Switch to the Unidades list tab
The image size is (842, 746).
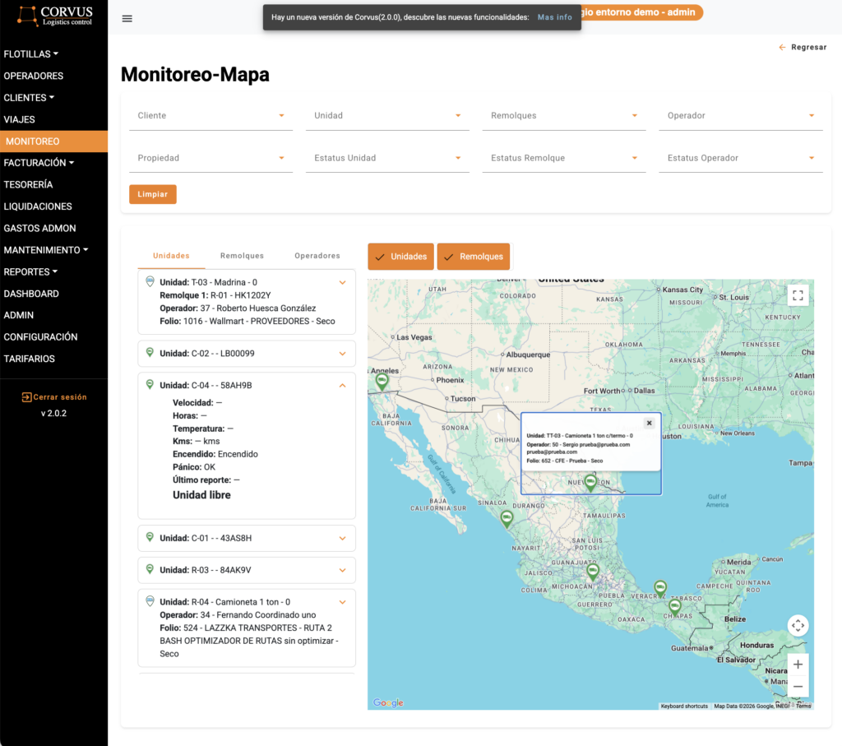[171, 256]
